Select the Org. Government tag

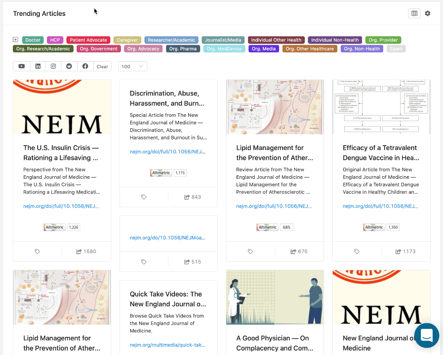(x=99, y=49)
